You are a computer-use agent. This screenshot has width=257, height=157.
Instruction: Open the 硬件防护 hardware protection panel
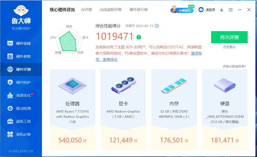coord(21,82)
